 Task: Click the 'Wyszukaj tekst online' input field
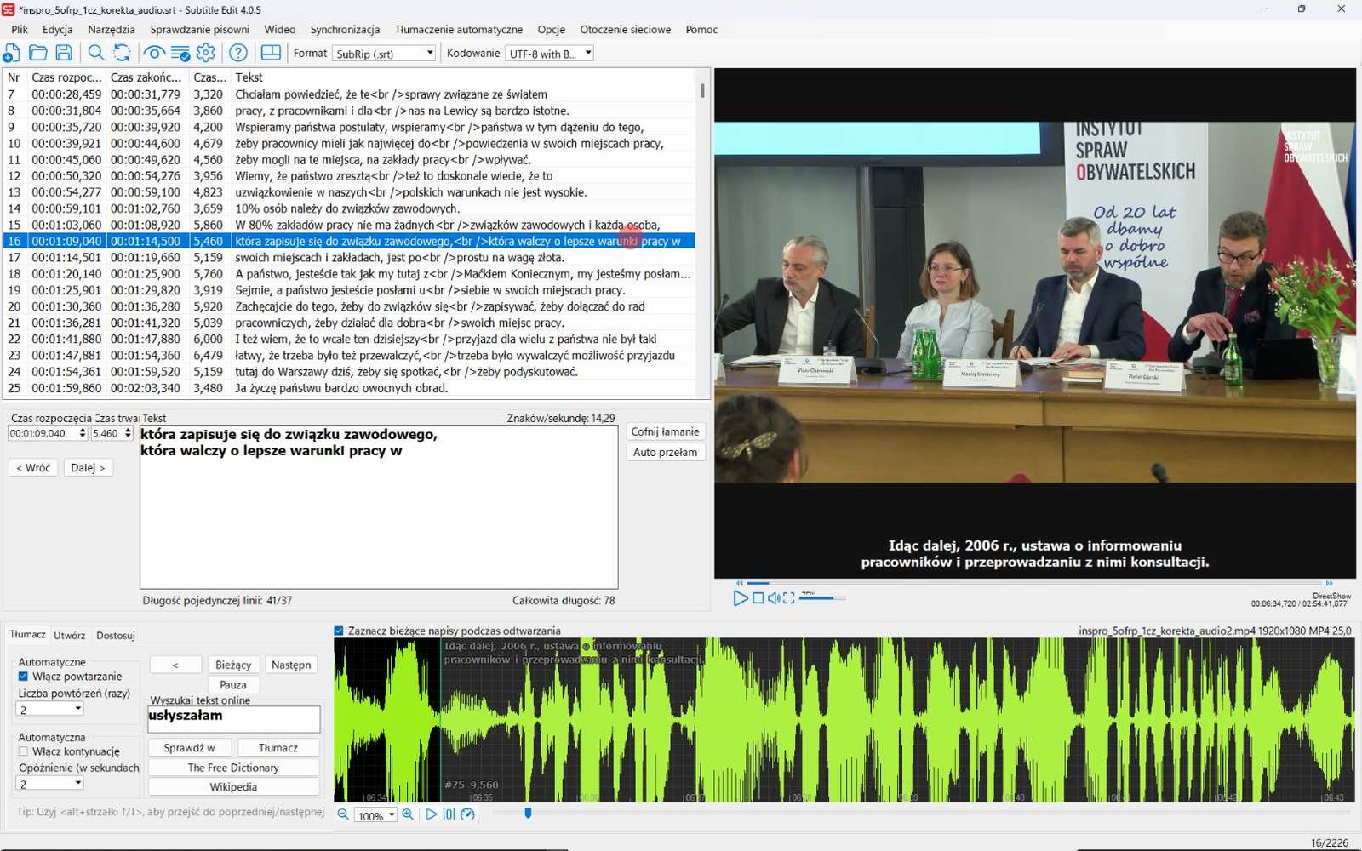tap(234, 719)
